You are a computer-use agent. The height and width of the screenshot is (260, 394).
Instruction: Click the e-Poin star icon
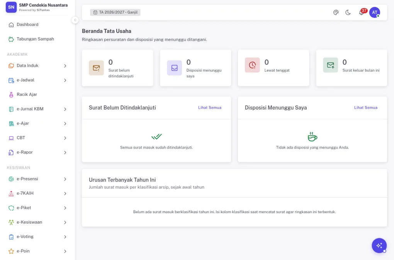pos(11,251)
